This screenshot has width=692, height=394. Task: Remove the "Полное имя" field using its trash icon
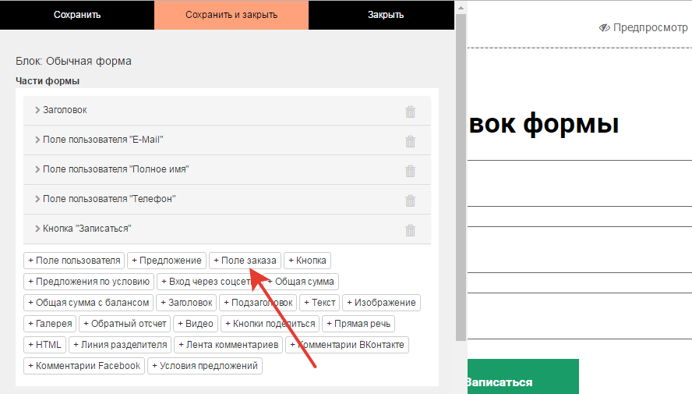click(x=410, y=171)
